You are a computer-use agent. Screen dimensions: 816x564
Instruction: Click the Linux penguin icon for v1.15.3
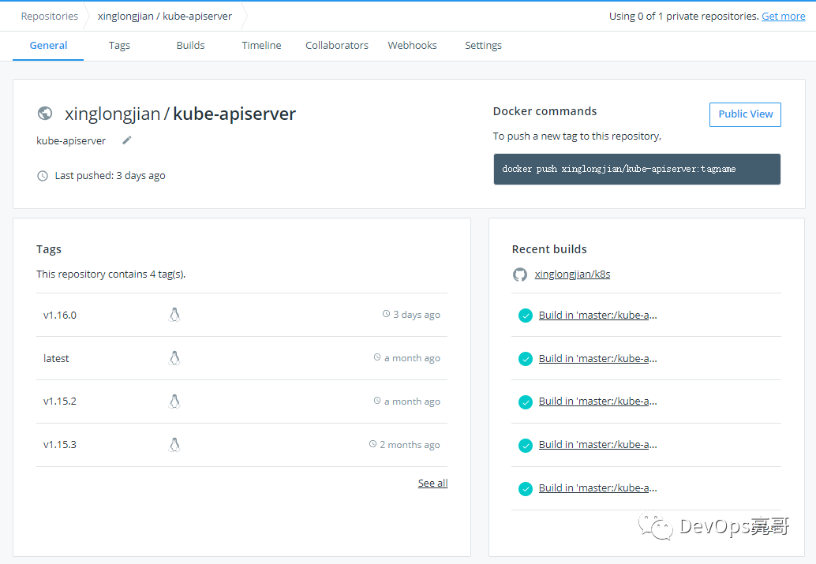174,445
